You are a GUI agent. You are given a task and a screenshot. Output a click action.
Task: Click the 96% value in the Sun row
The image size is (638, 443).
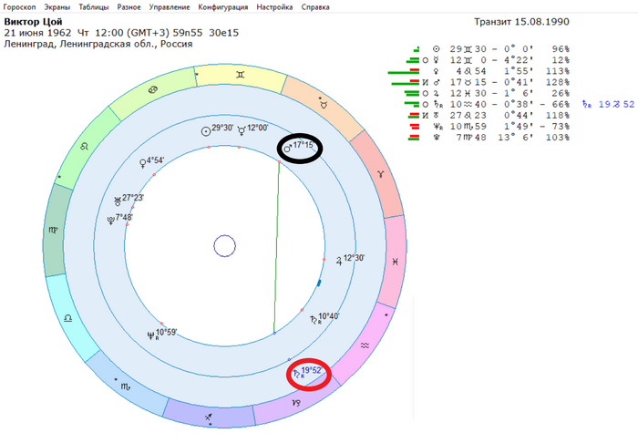coord(561,49)
